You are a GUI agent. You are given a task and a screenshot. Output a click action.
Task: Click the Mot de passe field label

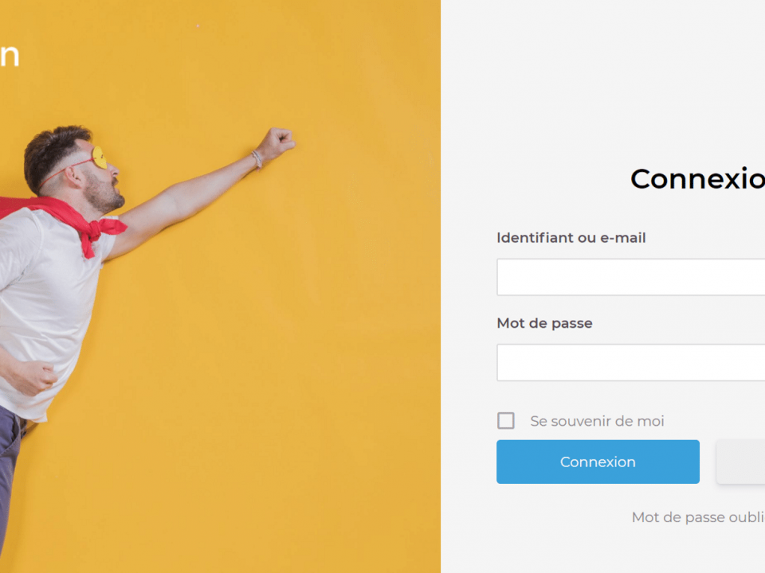pos(544,323)
